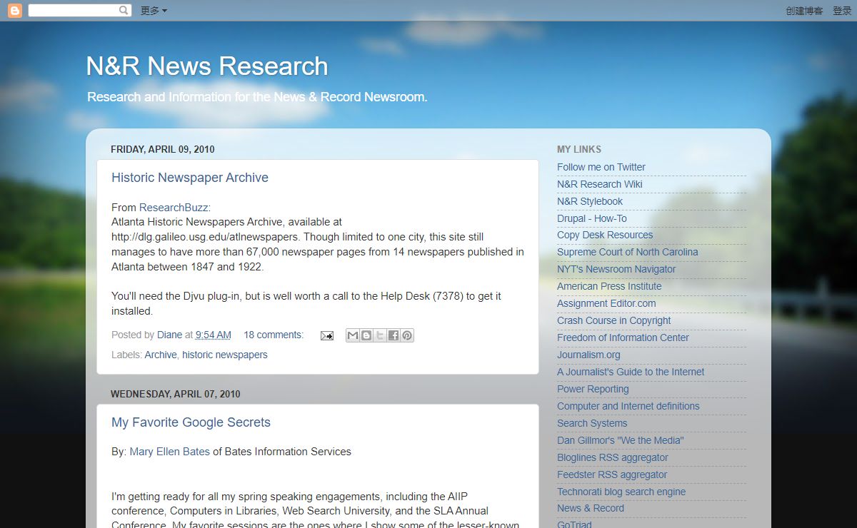Open the email post envelope icon
The width and height of the screenshot is (857, 528).
pyautogui.click(x=327, y=335)
